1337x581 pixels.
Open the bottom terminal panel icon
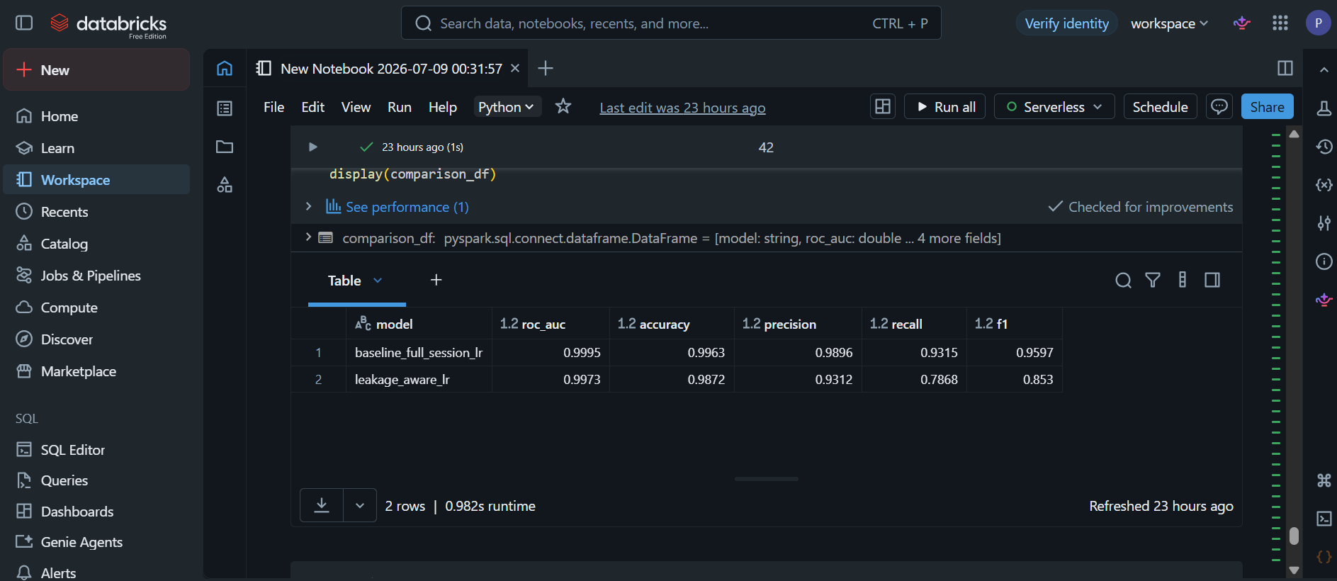click(x=1324, y=519)
